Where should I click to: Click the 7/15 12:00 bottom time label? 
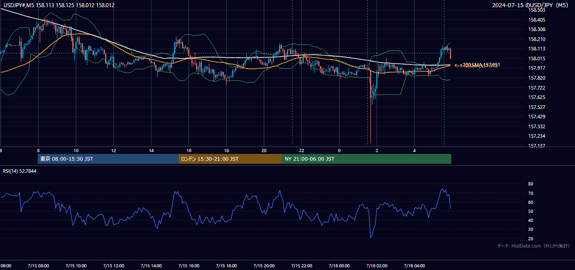[x=113, y=266]
